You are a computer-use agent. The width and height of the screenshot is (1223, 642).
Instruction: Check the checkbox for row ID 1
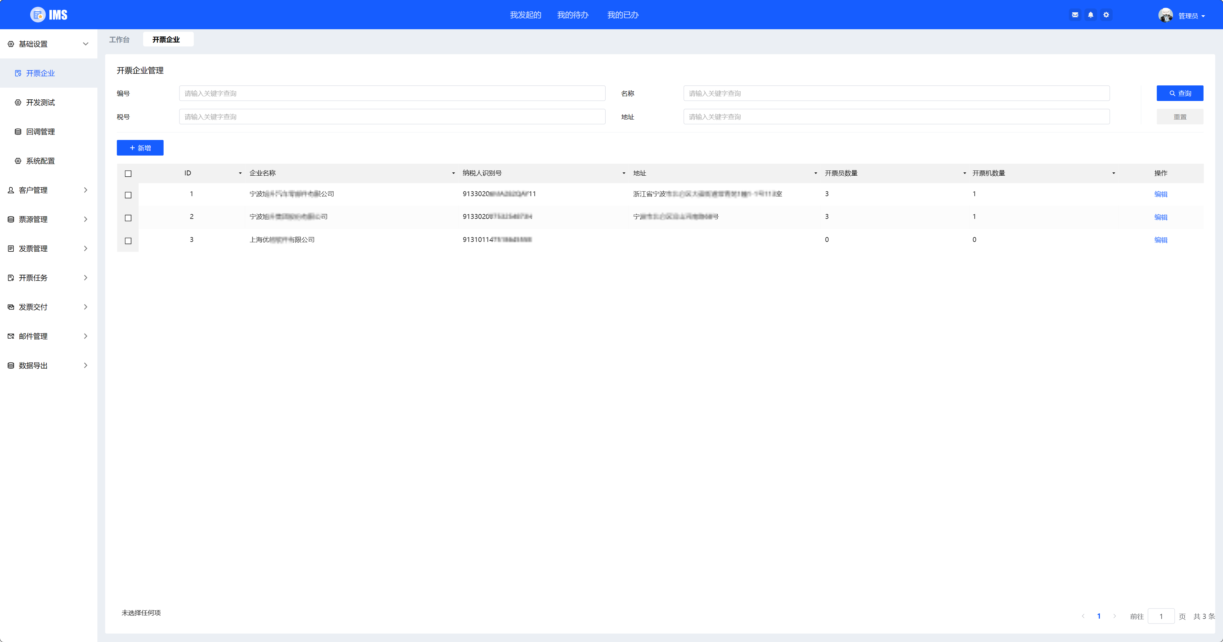coord(128,195)
